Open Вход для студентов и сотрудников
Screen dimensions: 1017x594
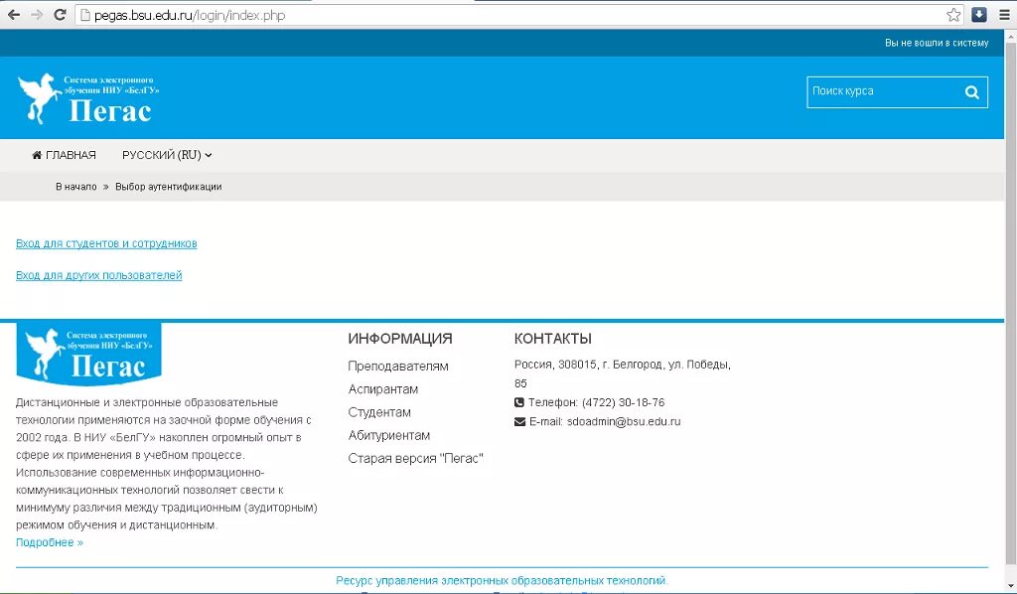tap(106, 243)
